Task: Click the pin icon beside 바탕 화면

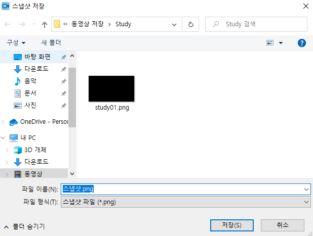Action: tap(63, 57)
